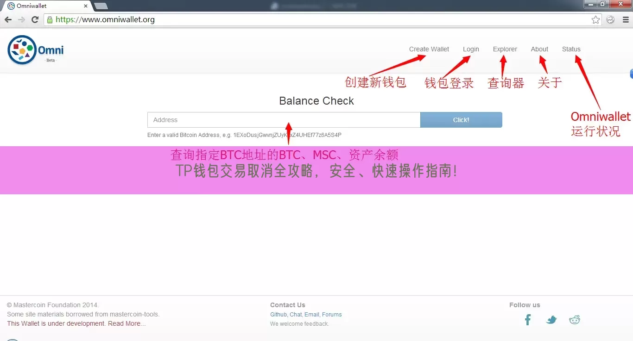
Task: Click the Follow us heading
Action: click(525, 305)
